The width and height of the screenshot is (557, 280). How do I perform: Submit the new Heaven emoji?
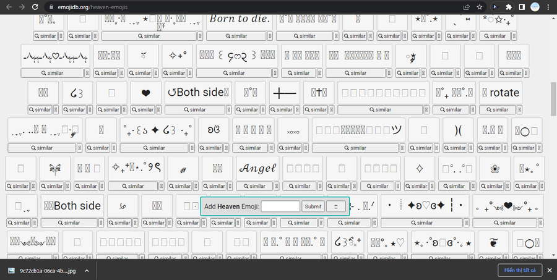[313, 206]
